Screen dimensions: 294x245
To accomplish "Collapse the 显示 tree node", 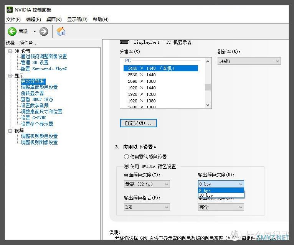I will tap(10, 76).
